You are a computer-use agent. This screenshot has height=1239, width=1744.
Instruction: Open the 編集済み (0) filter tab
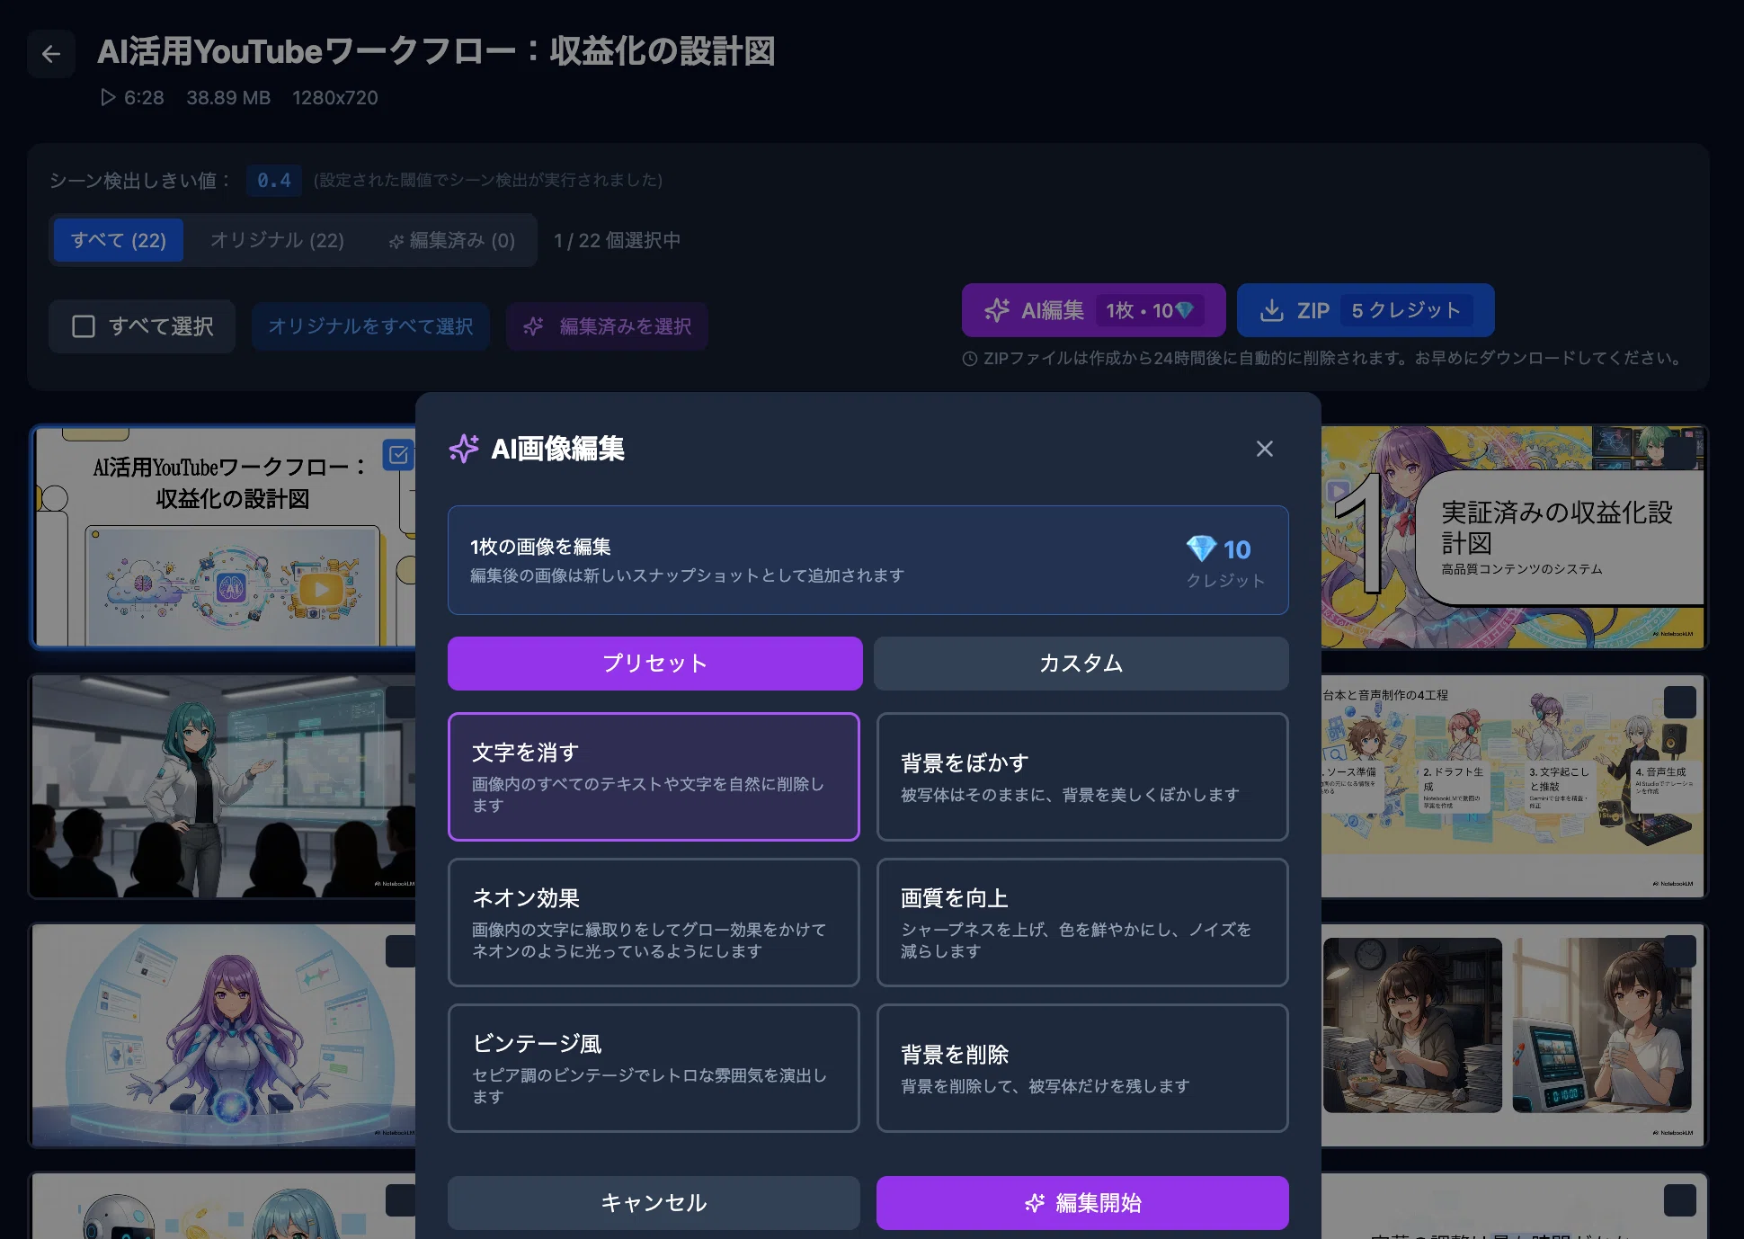click(x=451, y=240)
